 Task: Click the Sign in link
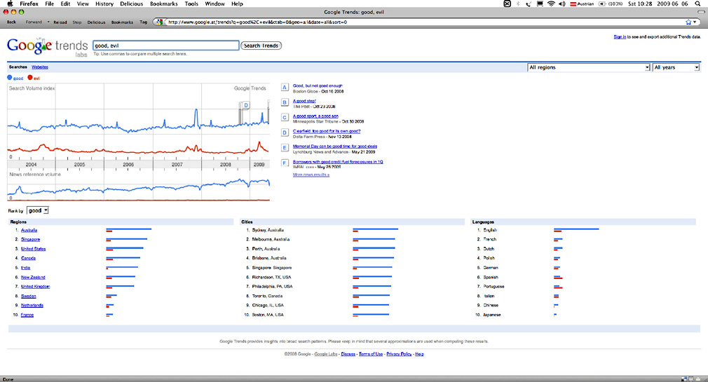620,36
